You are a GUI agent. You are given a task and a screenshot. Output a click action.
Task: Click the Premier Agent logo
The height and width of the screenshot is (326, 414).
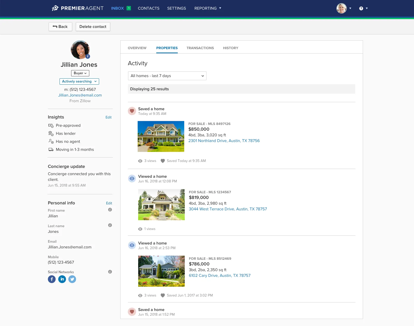[x=77, y=8]
